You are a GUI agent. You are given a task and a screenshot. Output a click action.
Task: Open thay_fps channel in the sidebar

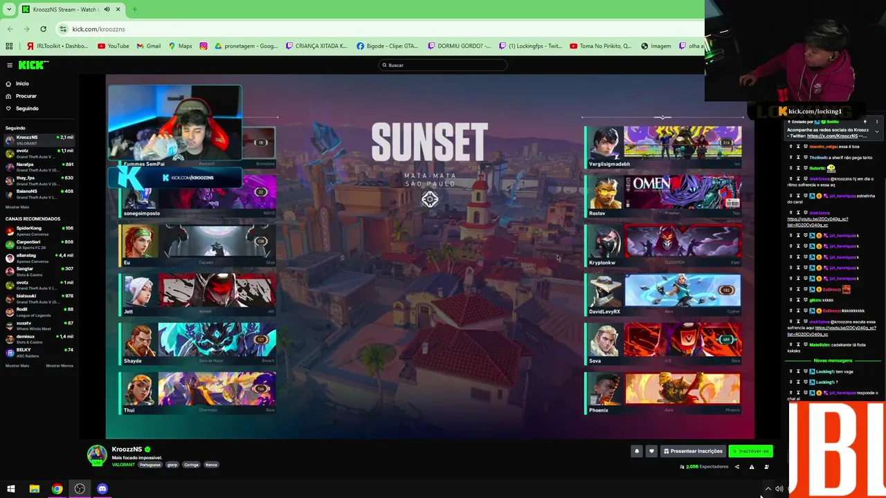[39, 181]
